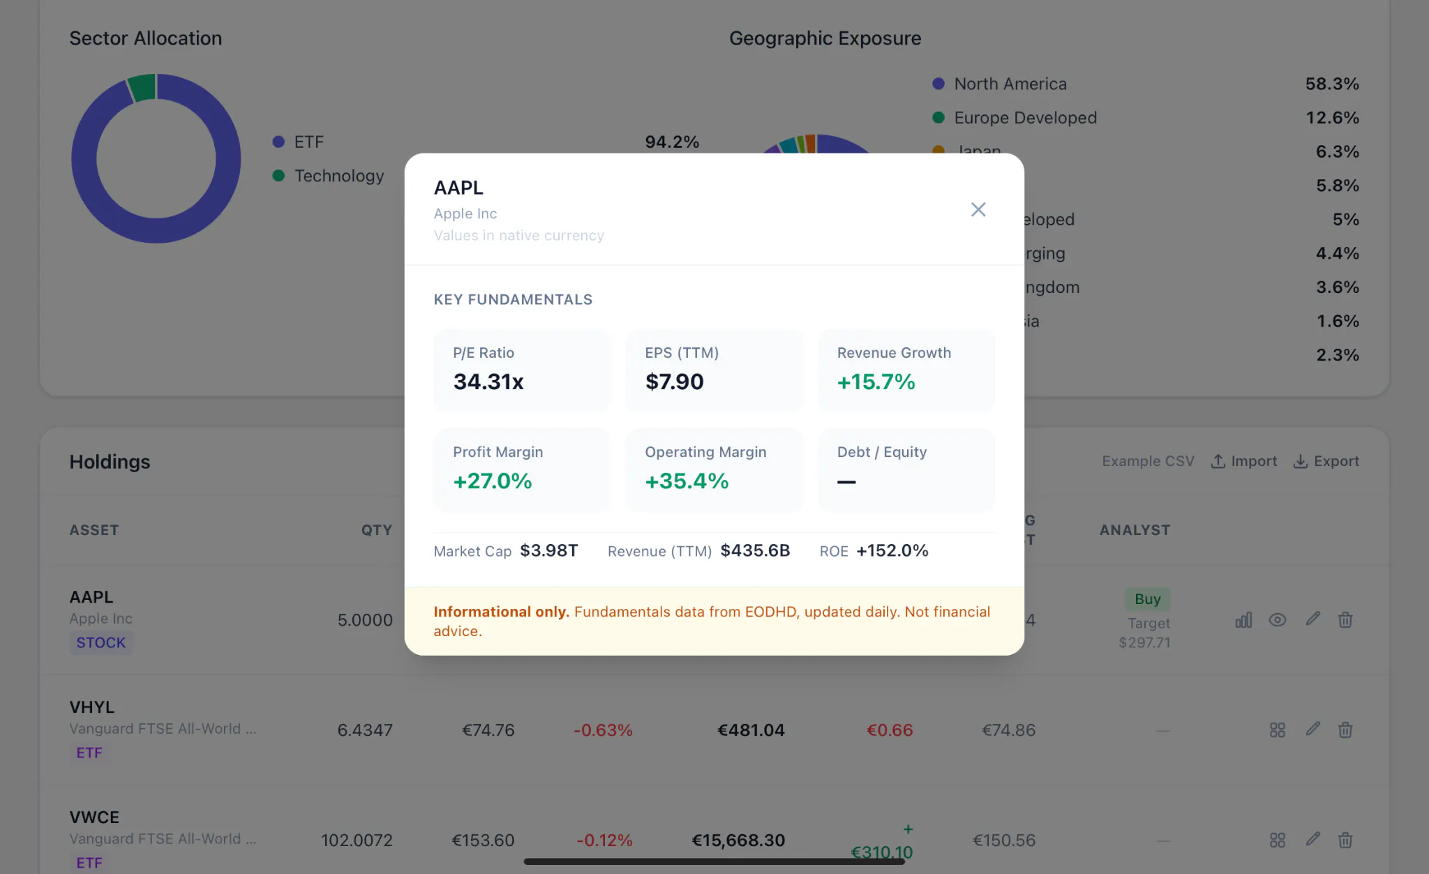Viewport: 1429px width, 874px height.
Task: Click VHYL daily change -0.63%
Action: [x=603, y=730]
